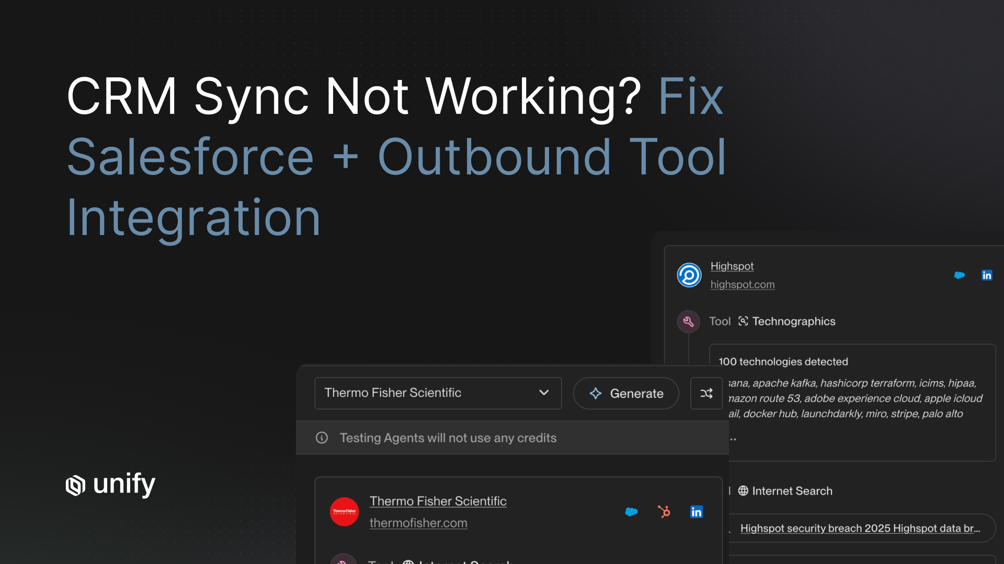Viewport: 1004px width, 564px height.
Task: Click the pink wrench Tool icon
Action: point(689,321)
